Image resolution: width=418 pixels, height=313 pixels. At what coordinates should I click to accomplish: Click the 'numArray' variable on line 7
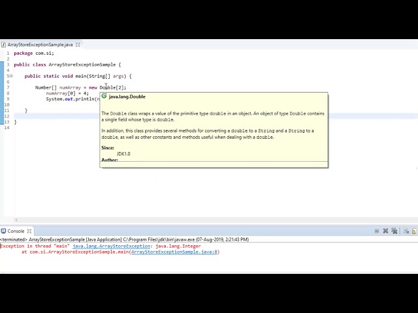[70, 87]
